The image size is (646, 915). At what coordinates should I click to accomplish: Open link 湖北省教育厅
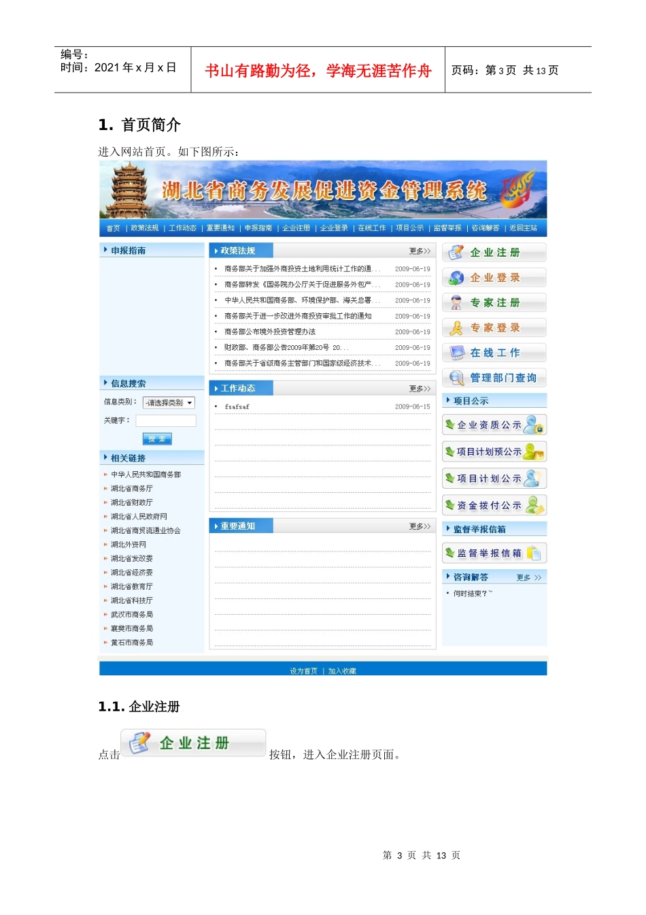point(132,586)
